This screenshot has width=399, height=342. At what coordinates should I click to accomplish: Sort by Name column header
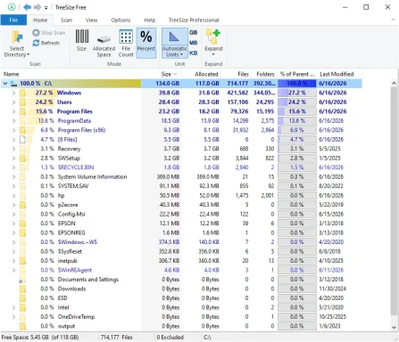(71, 74)
